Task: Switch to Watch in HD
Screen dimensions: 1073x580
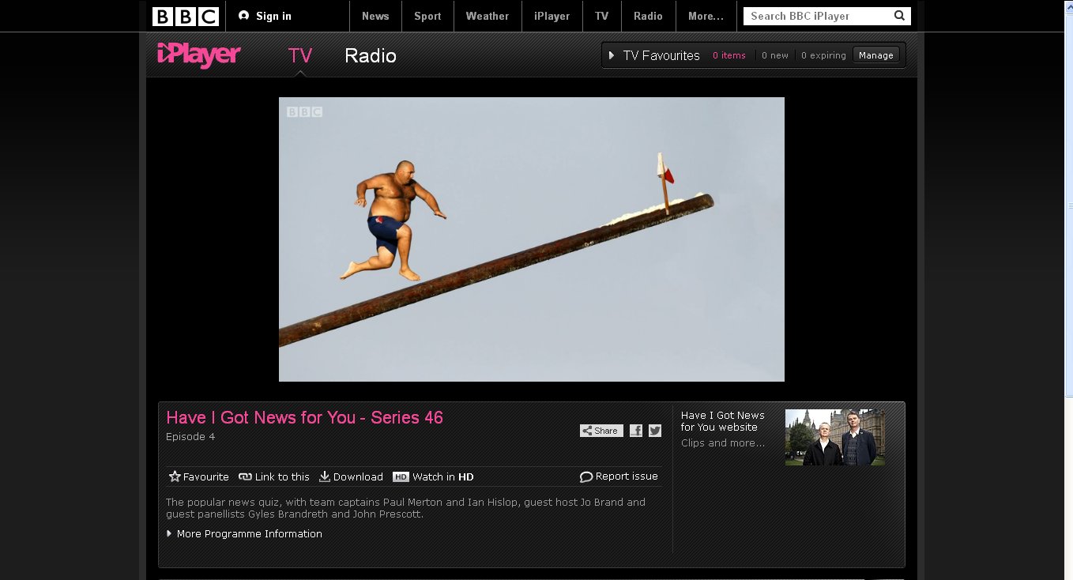Action: click(x=433, y=476)
